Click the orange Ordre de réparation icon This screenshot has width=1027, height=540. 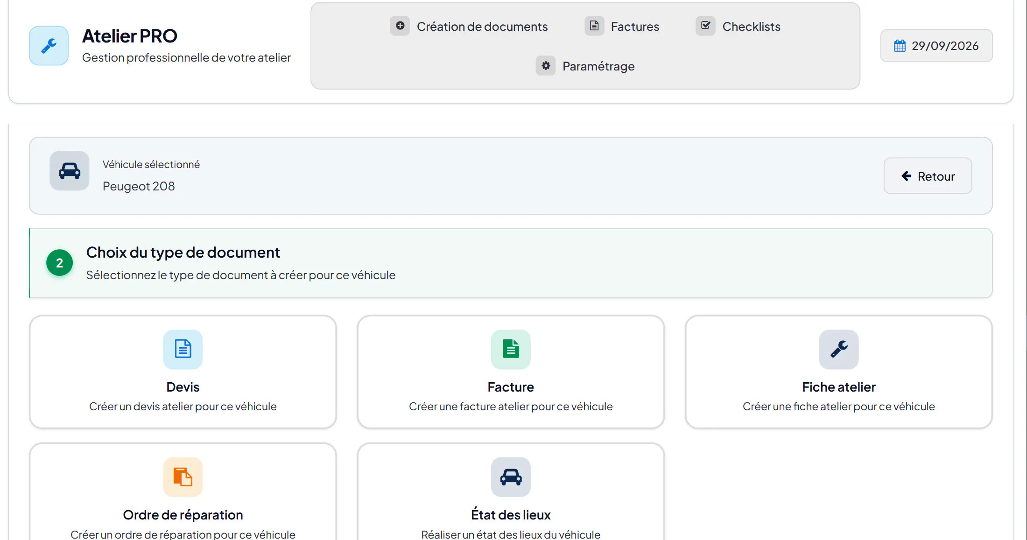183,477
